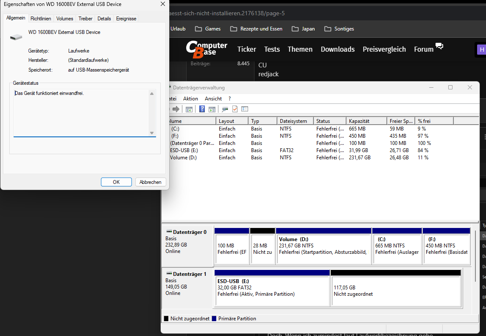Confirm properties dialog with OK
This screenshot has height=336, width=486.
(116, 182)
